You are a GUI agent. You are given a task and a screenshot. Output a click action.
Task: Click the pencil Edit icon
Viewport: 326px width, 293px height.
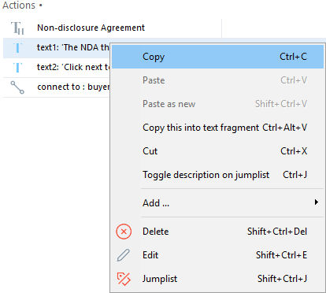tap(124, 255)
